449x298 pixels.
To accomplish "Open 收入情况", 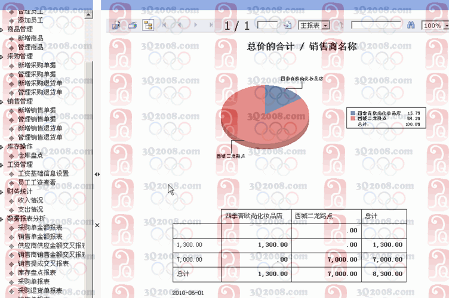I will pyautogui.click(x=30, y=200).
